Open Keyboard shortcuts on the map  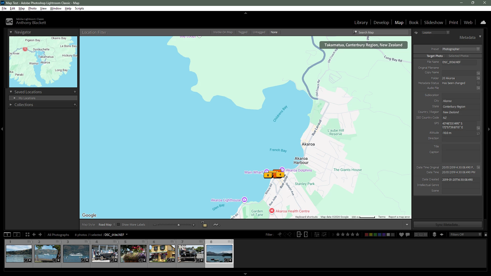pos(306,217)
